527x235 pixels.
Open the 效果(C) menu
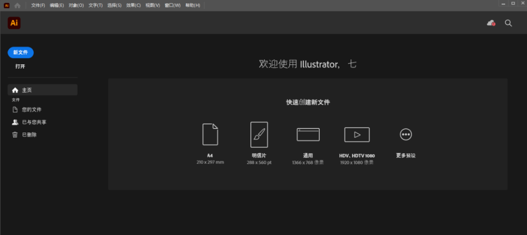(133, 5)
